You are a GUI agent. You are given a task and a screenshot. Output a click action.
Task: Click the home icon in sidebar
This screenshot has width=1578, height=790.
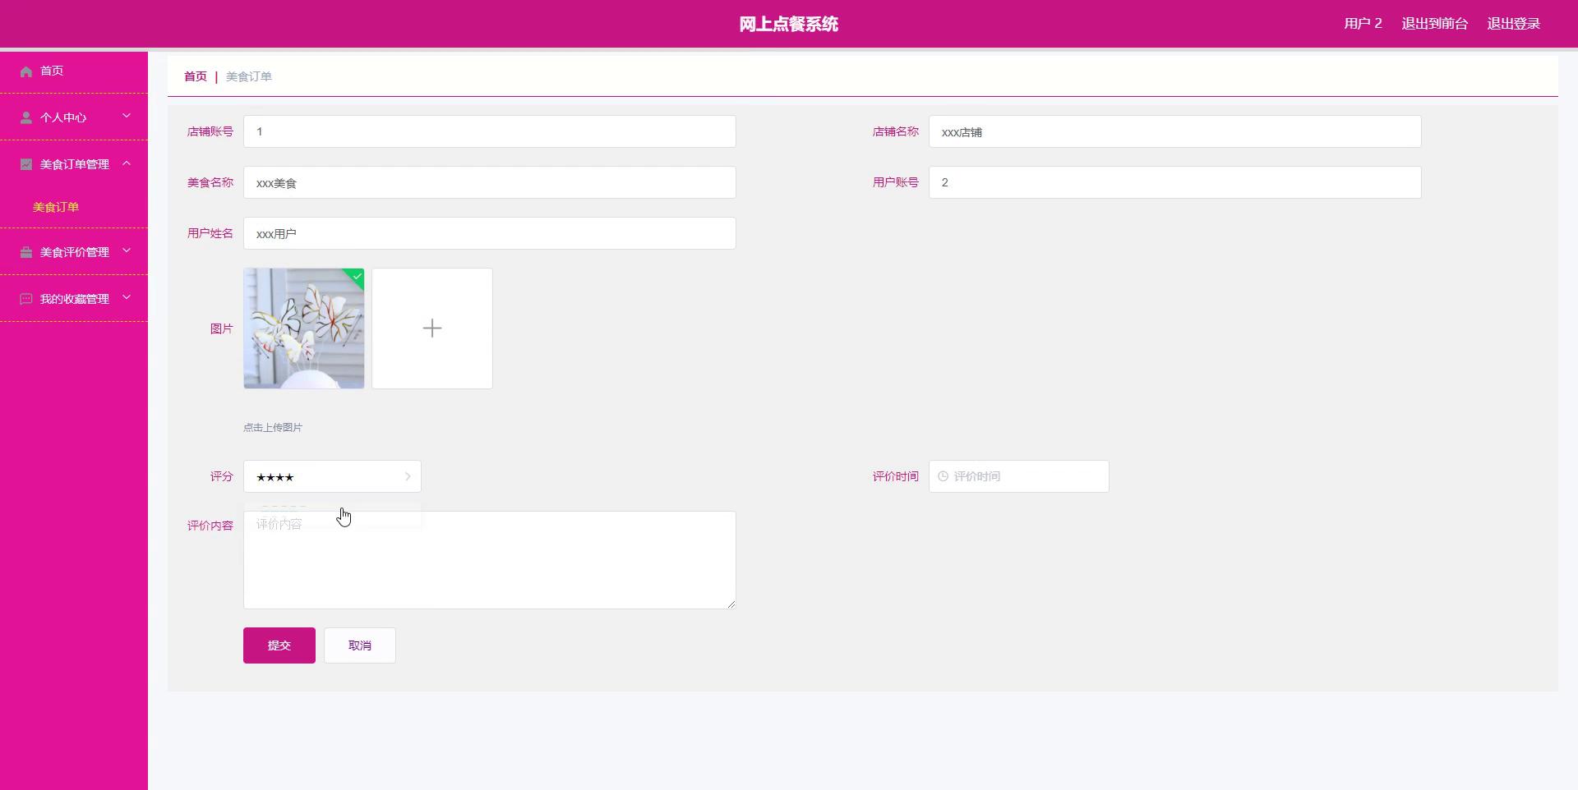(x=26, y=71)
